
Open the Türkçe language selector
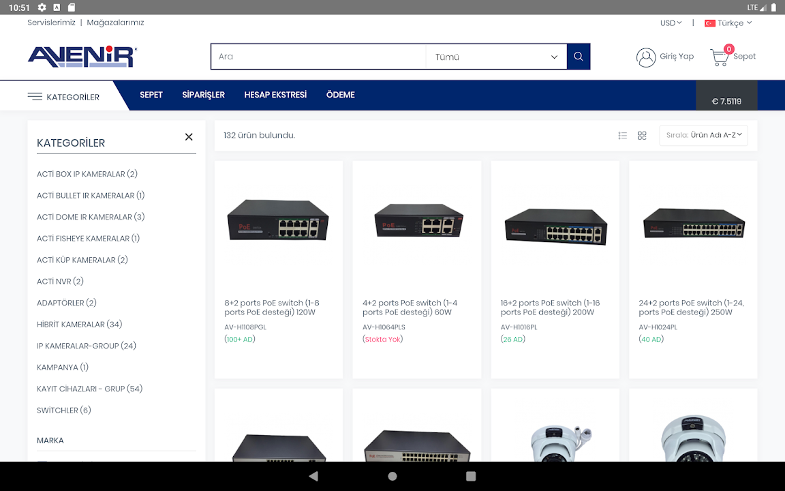pyautogui.click(x=728, y=23)
